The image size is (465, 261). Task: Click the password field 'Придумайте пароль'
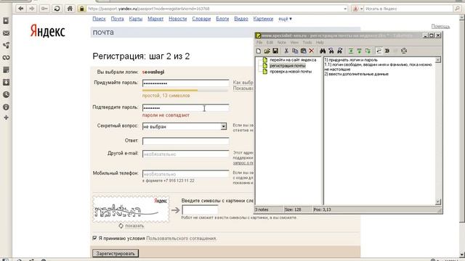tap(186, 83)
